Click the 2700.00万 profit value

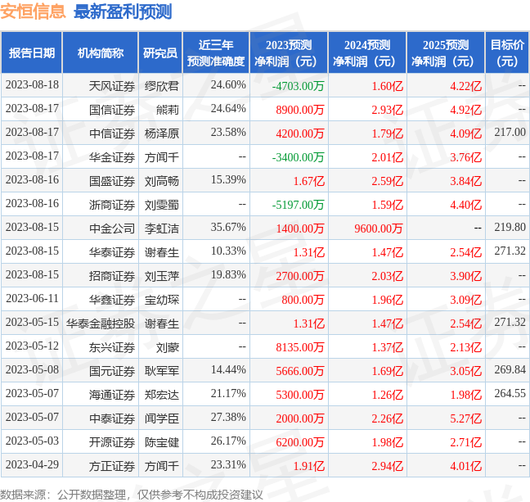pos(300,276)
